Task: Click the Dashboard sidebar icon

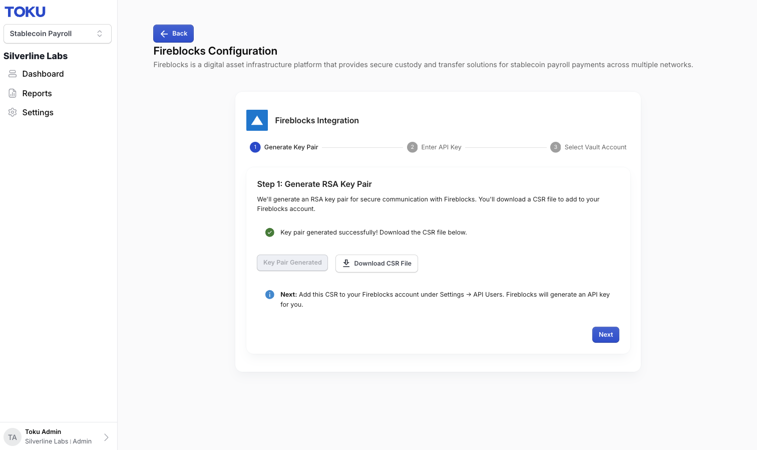Action: (x=13, y=74)
